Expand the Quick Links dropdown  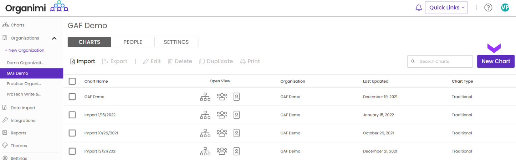(446, 7)
